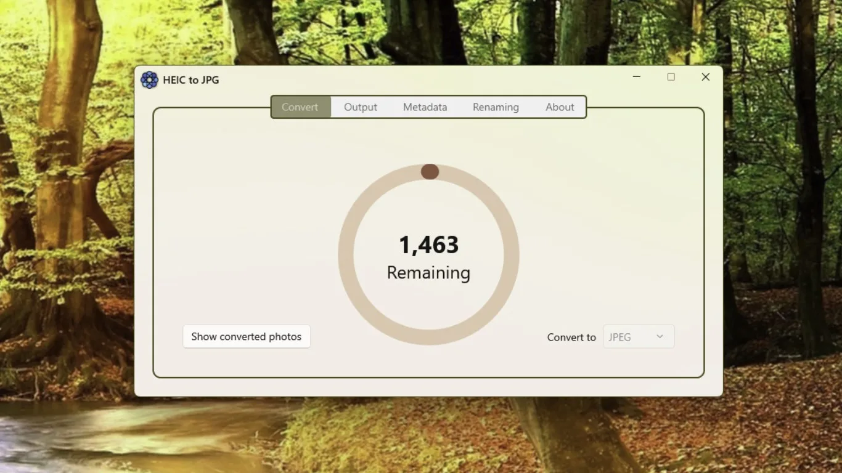Open the Output tab
Viewport: 842px width, 473px height.
coord(361,107)
